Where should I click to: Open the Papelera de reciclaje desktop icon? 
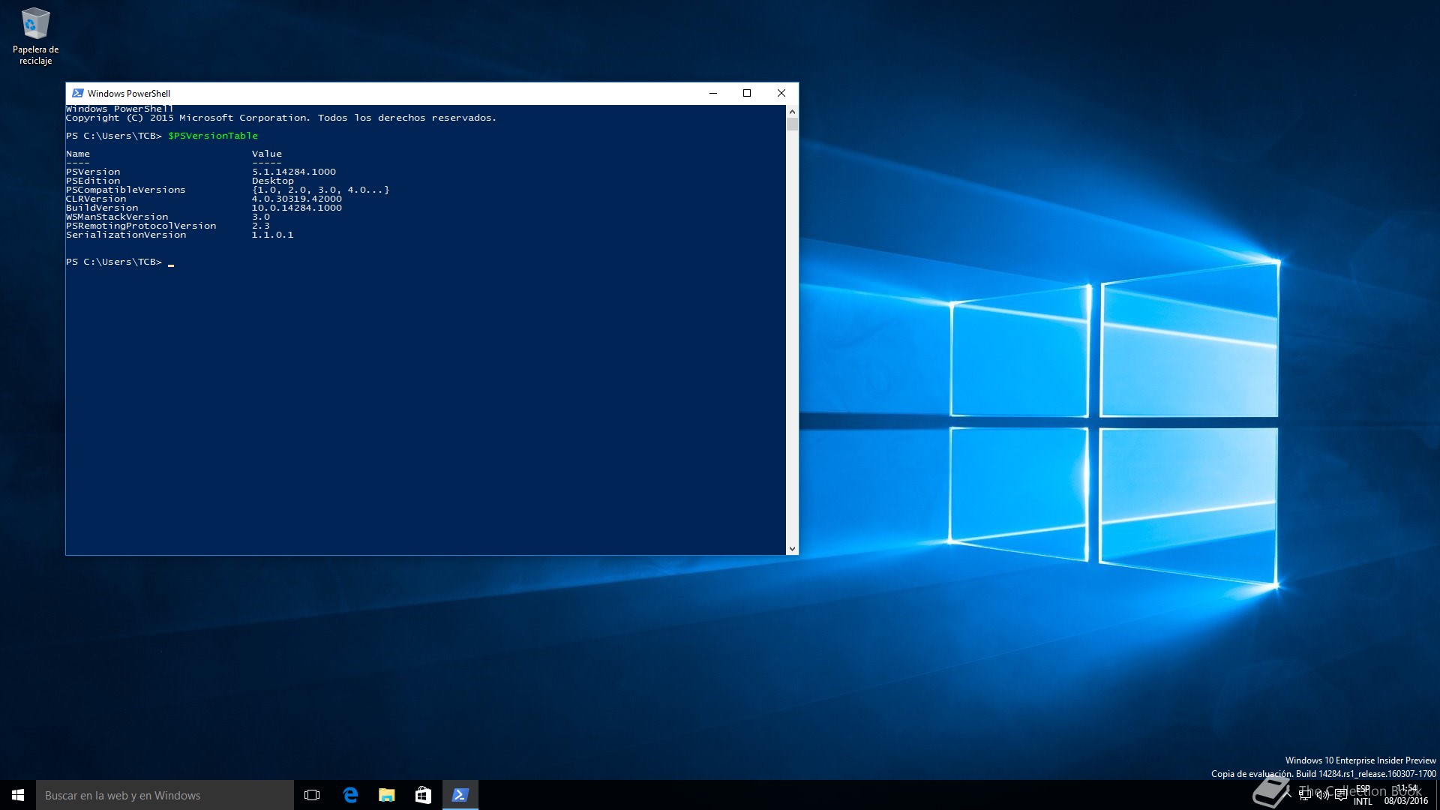point(35,36)
